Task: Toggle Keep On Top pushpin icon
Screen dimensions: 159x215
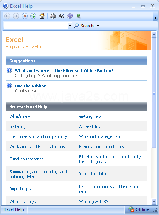Action: coord(79,16)
